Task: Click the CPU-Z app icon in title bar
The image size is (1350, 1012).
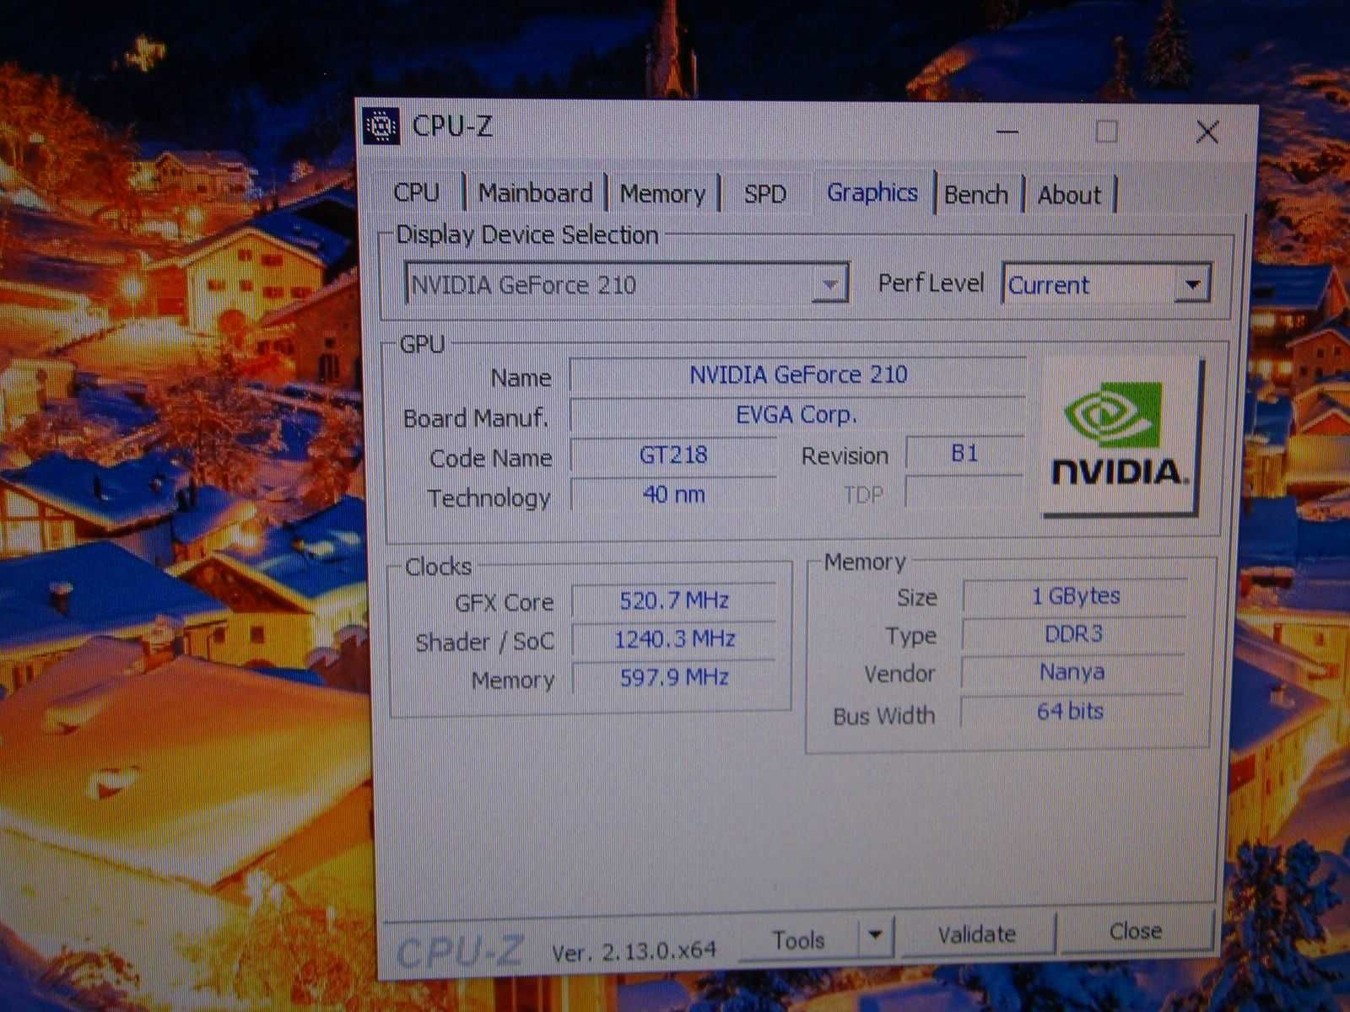Action: [382, 126]
